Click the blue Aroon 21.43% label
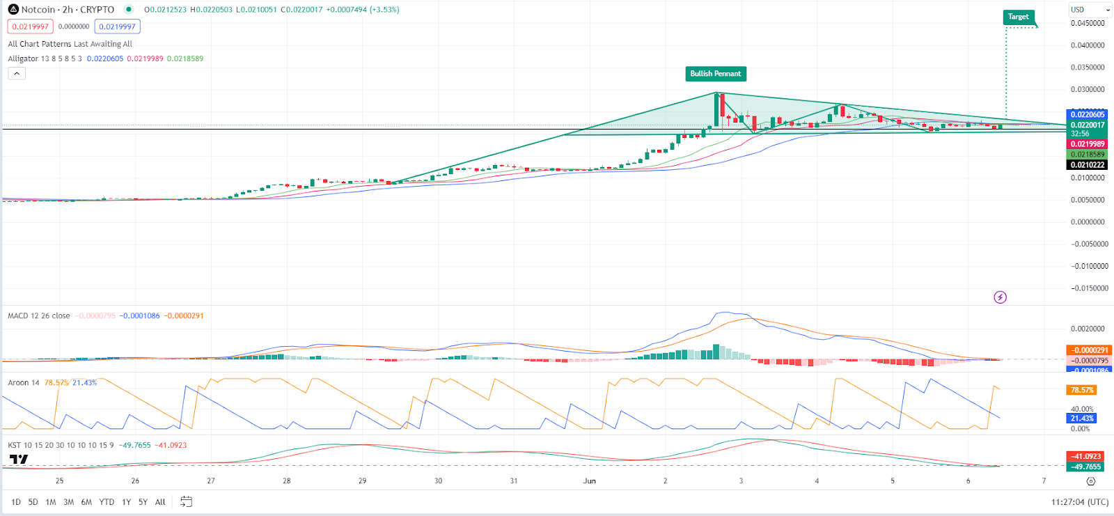 [x=1082, y=419]
